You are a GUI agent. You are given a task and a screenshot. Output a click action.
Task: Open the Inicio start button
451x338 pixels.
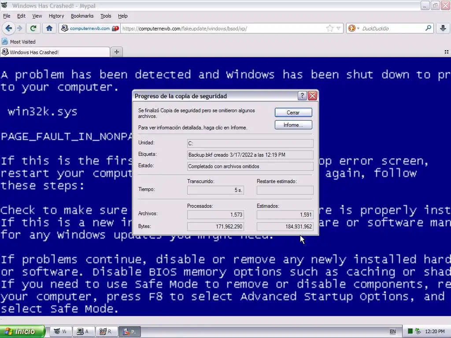pyautogui.click(x=22, y=331)
